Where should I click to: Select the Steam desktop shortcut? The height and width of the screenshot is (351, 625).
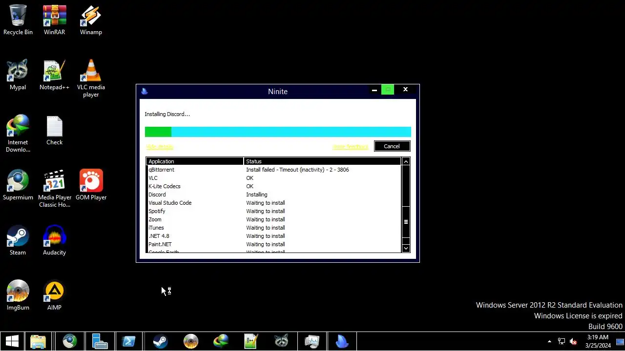[18, 240]
